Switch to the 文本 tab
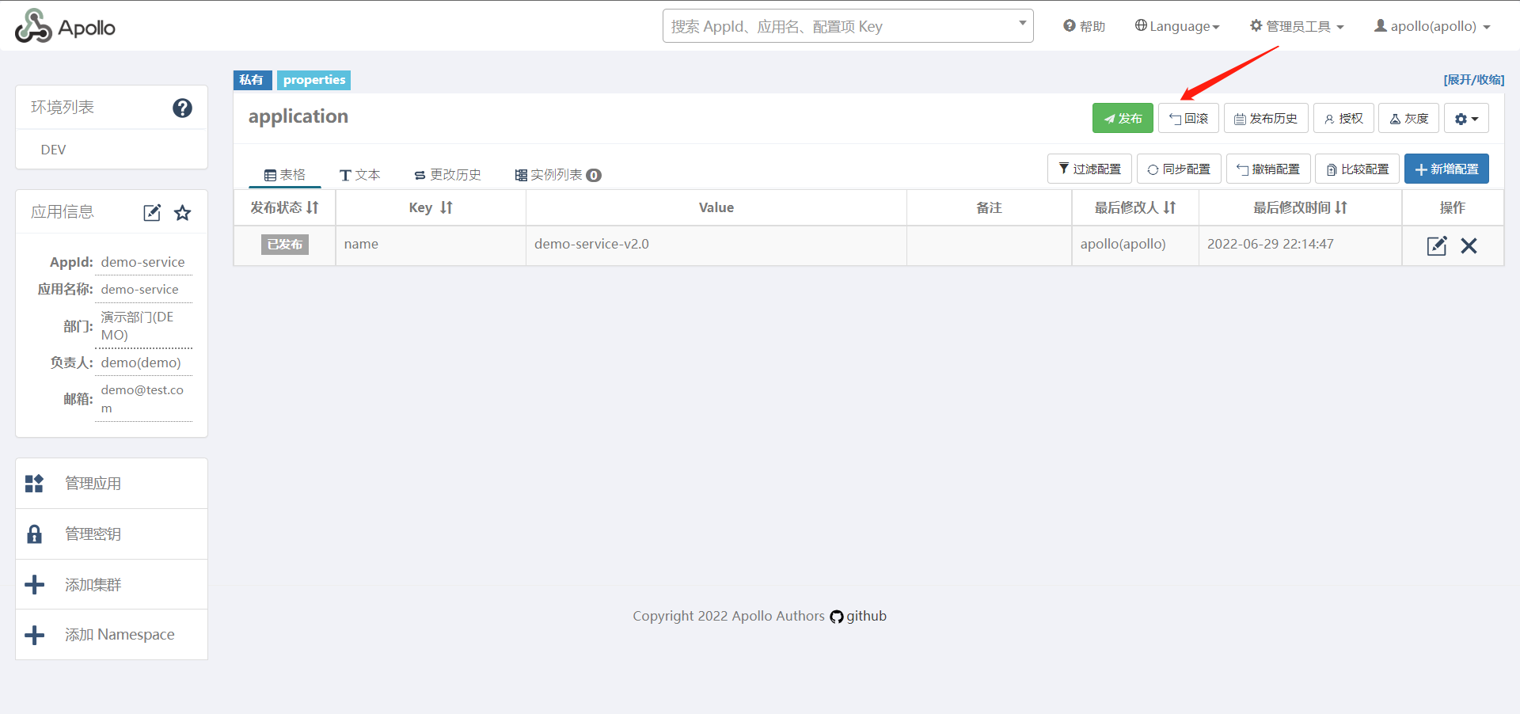This screenshot has width=1520, height=714. click(x=360, y=175)
